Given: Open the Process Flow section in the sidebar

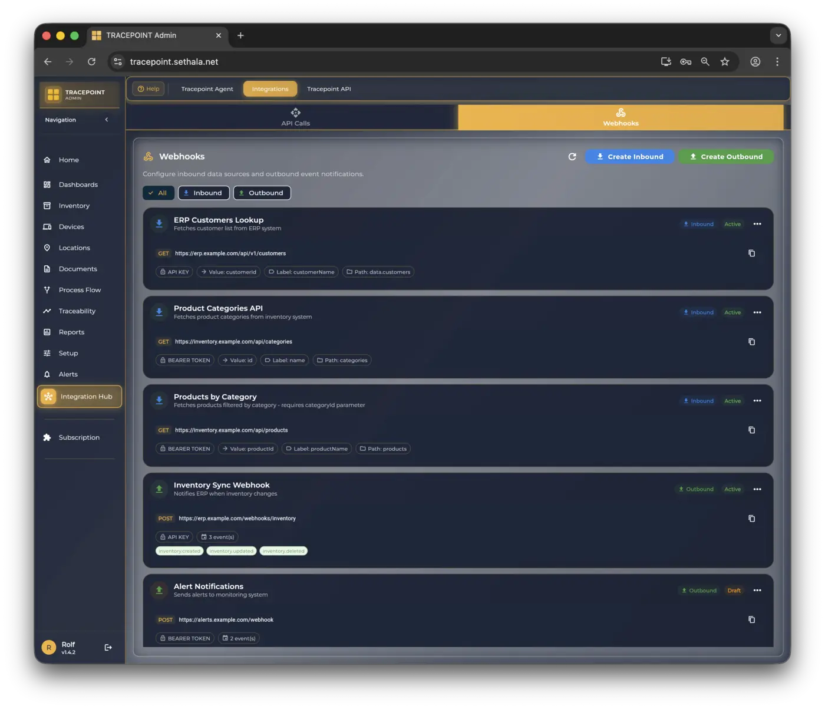Looking at the screenshot, I should 80,289.
